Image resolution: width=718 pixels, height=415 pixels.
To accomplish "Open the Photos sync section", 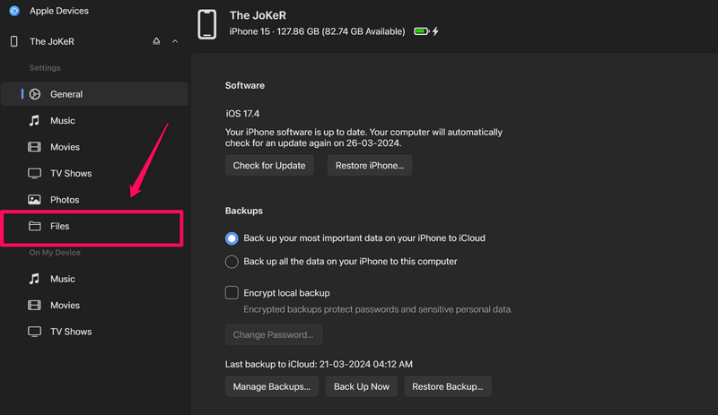I will coord(65,200).
